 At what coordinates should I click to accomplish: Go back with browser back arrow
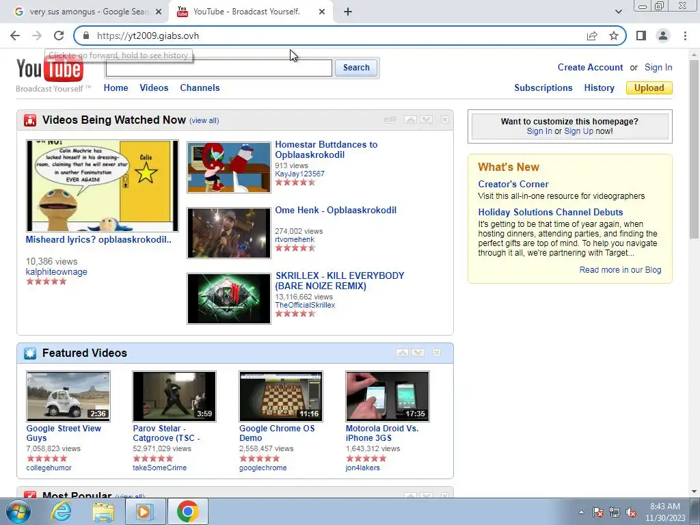[x=15, y=36]
